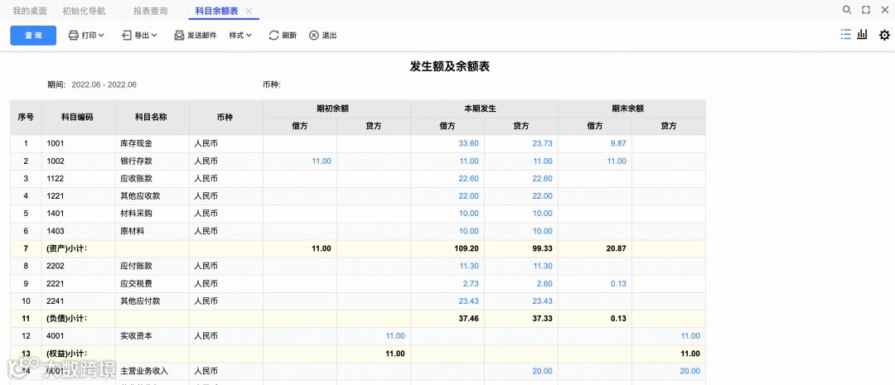Click the refresh circular arrows icon
Screen dimensions: 895x385
273,36
